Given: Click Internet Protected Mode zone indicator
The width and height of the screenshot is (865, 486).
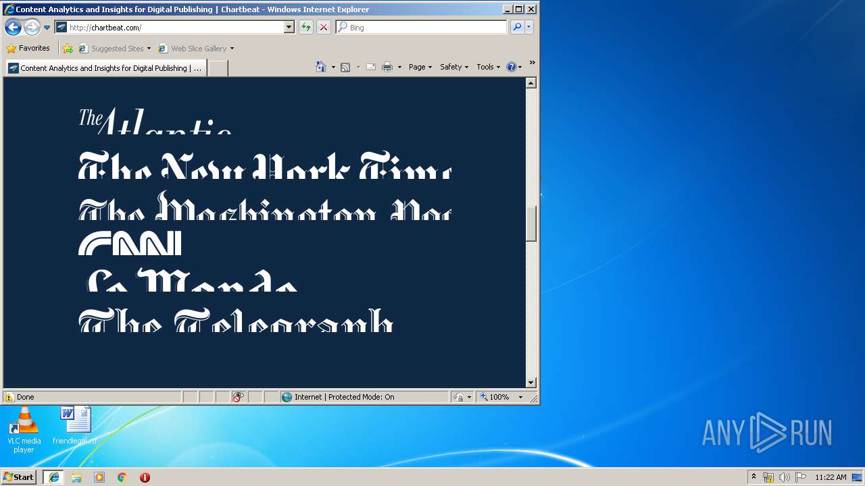Looking at the screenshot, I should pos(365,397).
